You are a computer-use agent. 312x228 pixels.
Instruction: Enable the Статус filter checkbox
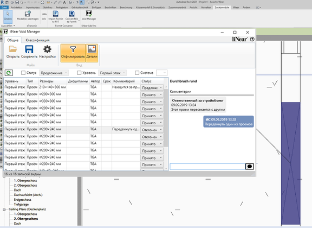[23, 73]
